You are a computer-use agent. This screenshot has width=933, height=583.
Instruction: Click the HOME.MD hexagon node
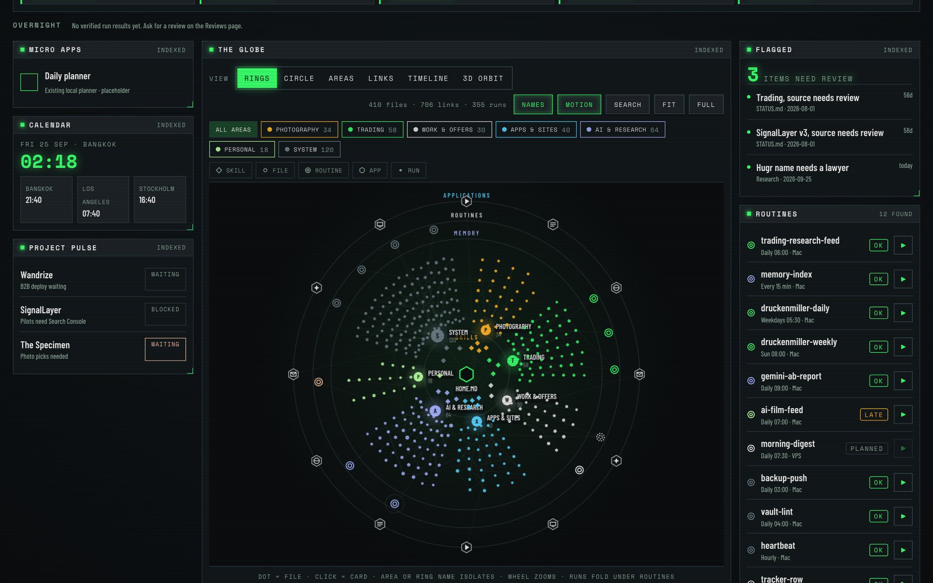click(x=466, y=374)
